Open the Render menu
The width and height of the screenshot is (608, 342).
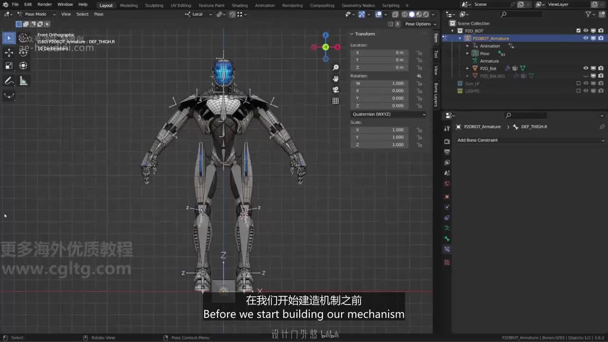tap(45, 4)
